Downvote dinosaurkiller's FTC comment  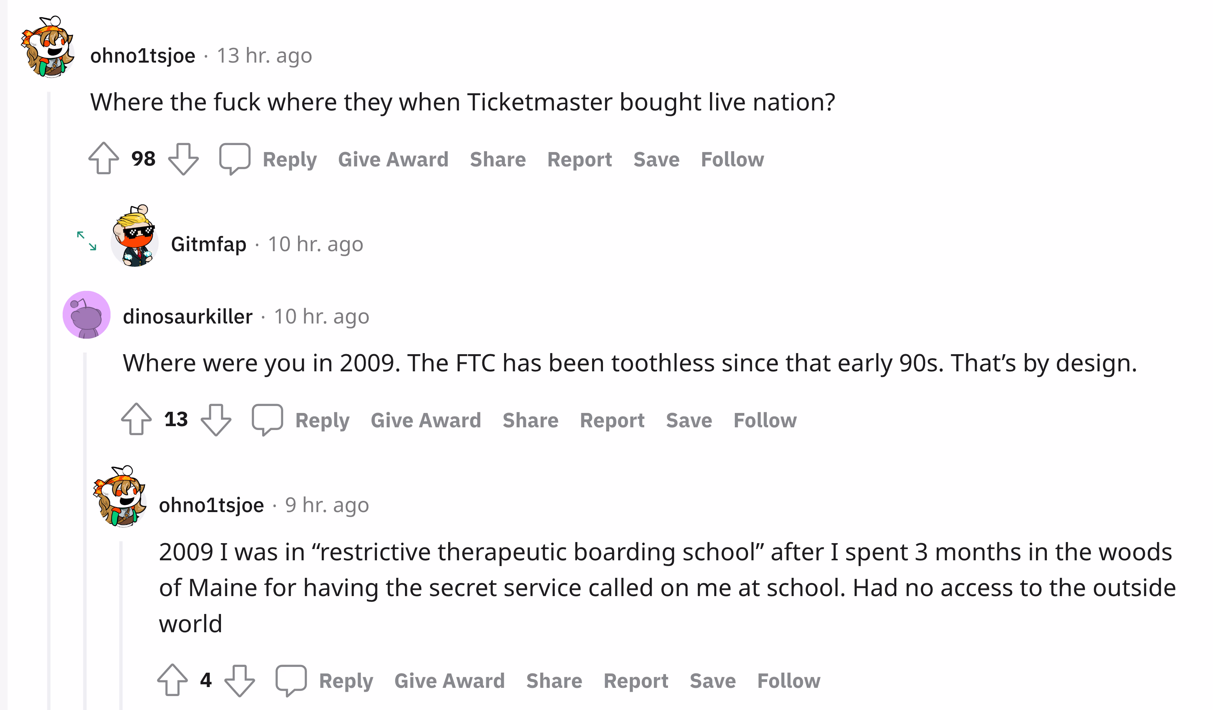click(216, 420)
